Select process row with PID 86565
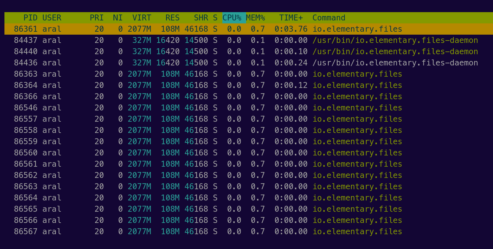Screen dimensions: 493x249 tap(249, 209)
